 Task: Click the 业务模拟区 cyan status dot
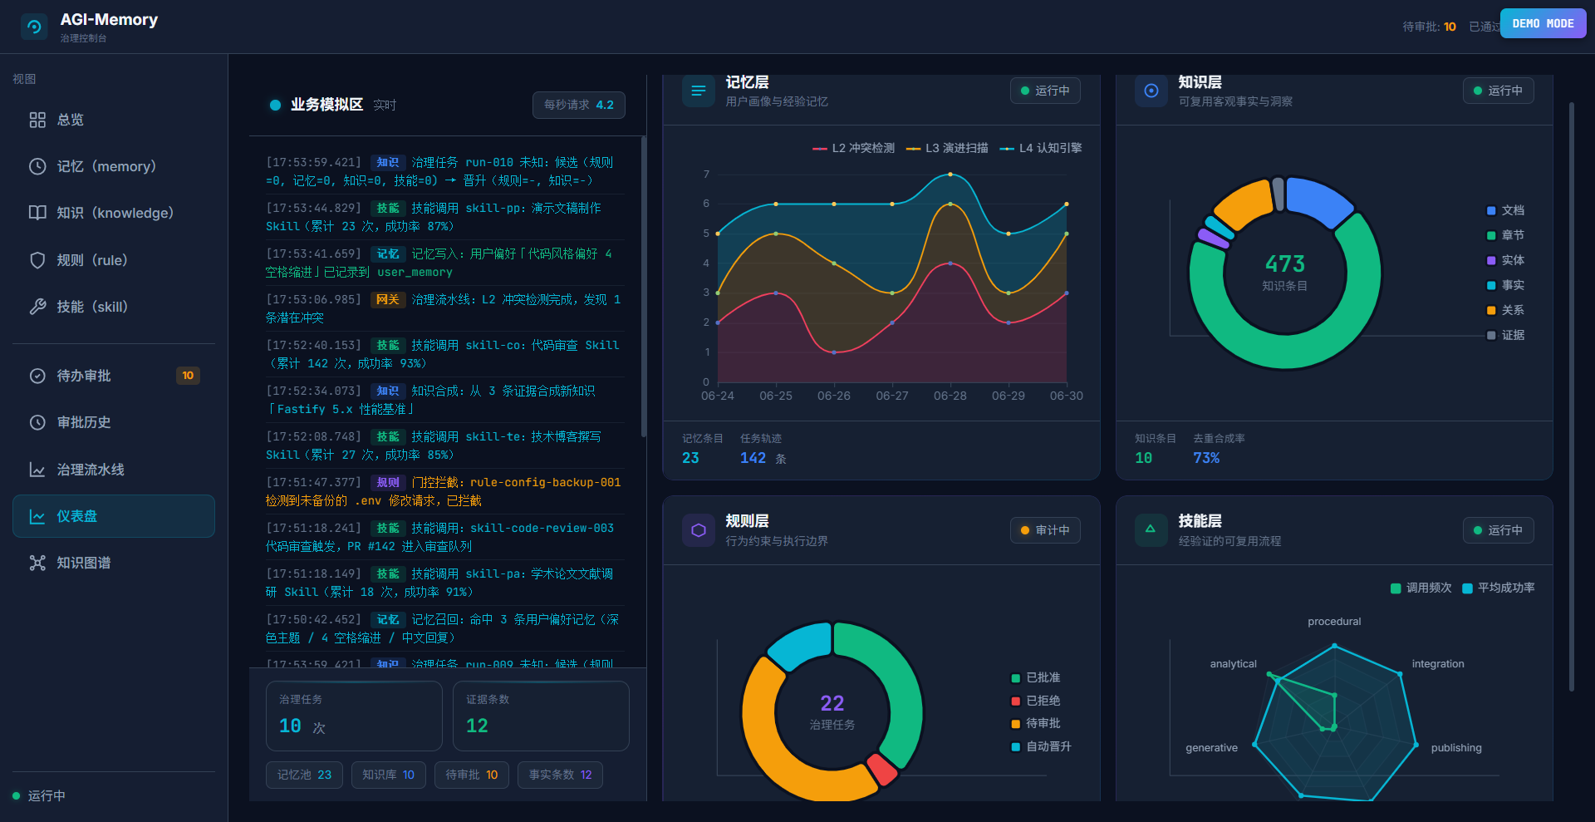[x=275, y=105]
